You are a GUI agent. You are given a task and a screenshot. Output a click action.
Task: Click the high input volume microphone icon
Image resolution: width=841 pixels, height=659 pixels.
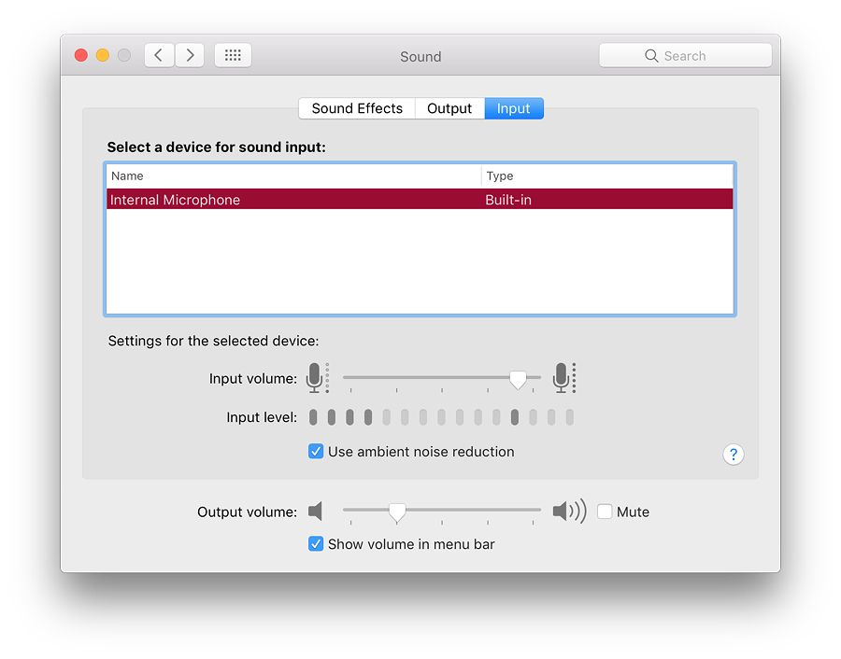click(x=564, y=378)
